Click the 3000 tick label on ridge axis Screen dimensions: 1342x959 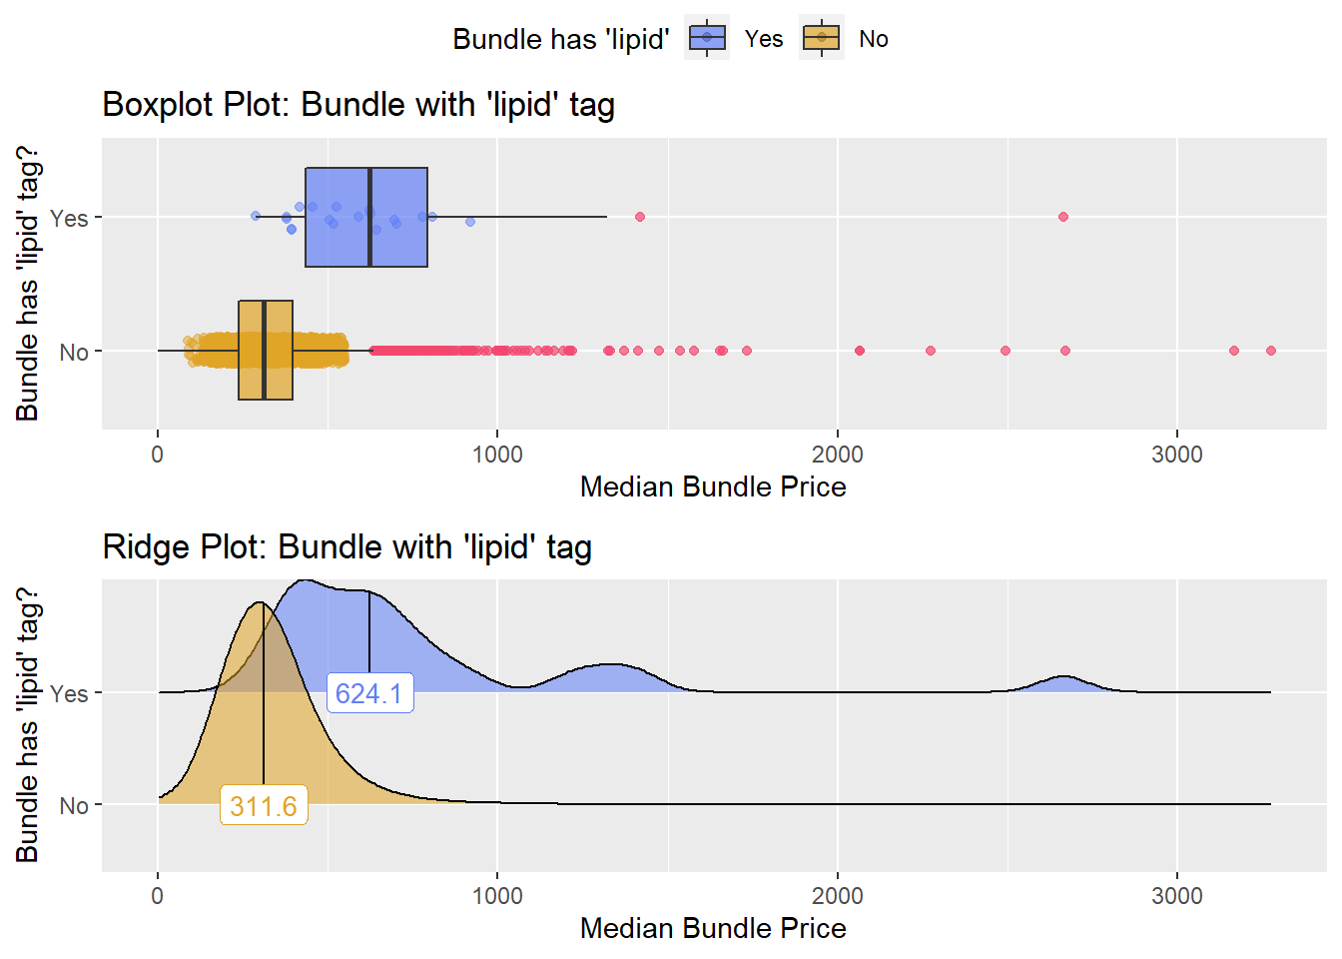tap(1177, 896)
